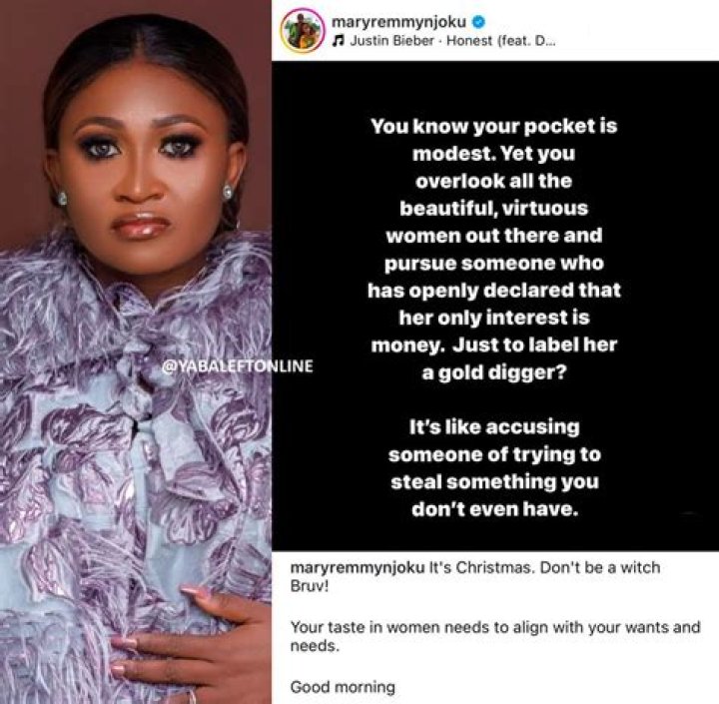Click the 'a gold digger?' line
Viewport: 719px width, 704px height.
pos(494,372)
